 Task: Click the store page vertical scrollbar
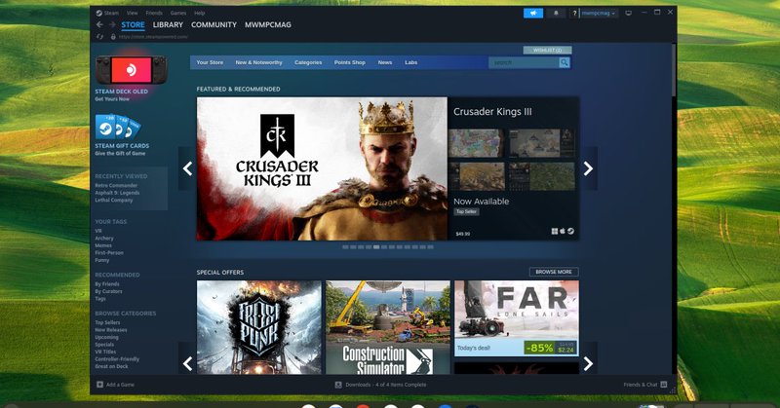(674, 69)
